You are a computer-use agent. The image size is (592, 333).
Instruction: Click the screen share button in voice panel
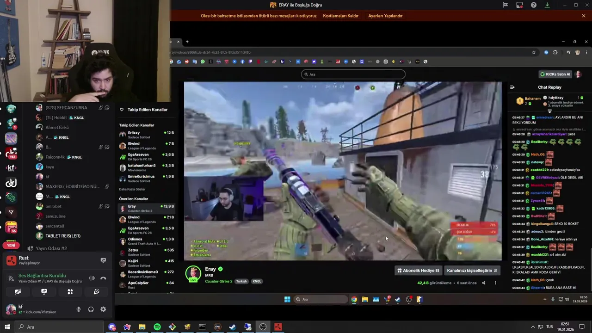click(44, 292)
